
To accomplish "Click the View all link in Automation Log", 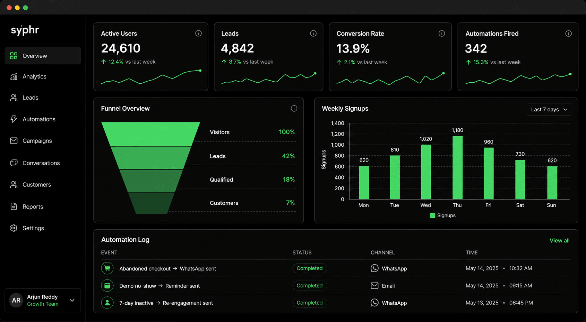I will [559, 240].
